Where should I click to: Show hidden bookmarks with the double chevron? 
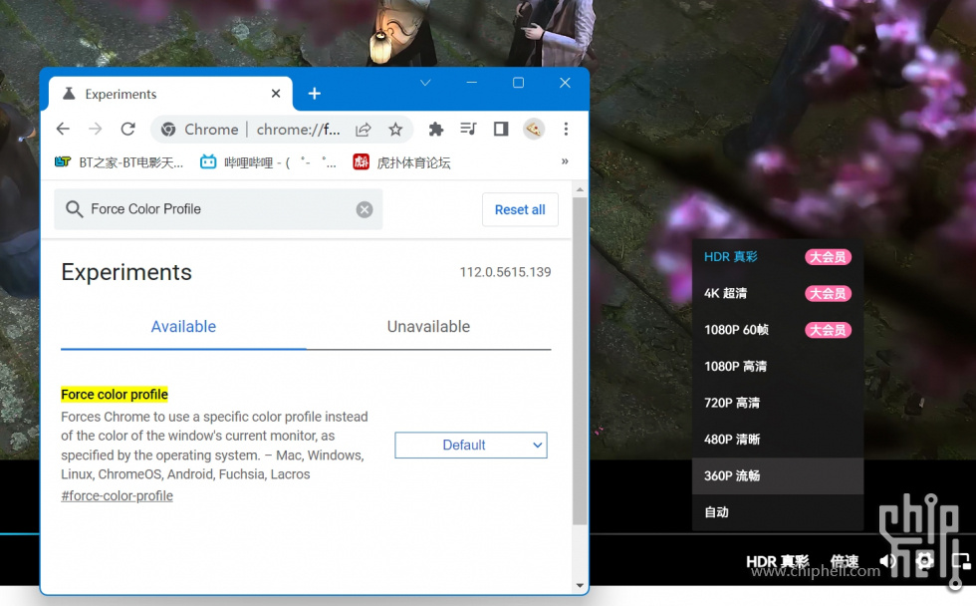565,161
